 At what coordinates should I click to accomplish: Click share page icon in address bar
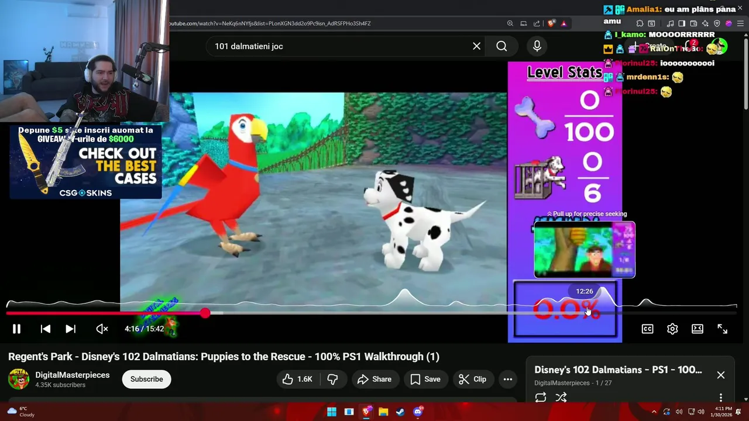[537, 23]
